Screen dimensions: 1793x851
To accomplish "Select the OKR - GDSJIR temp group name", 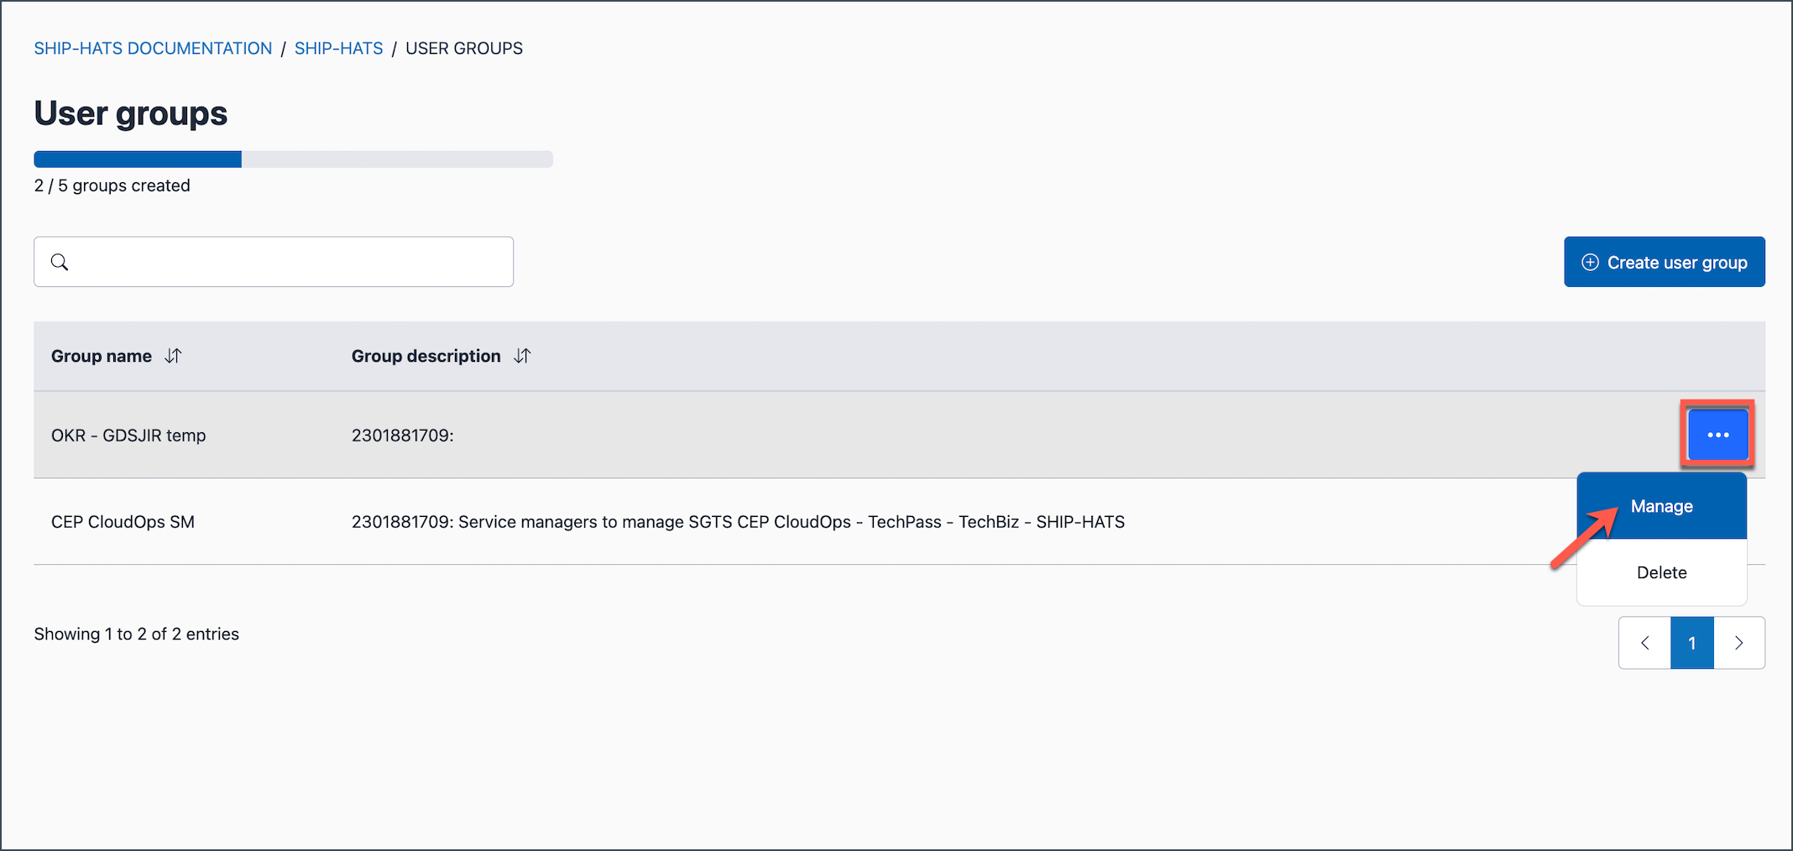I will [x=128, y=436].
